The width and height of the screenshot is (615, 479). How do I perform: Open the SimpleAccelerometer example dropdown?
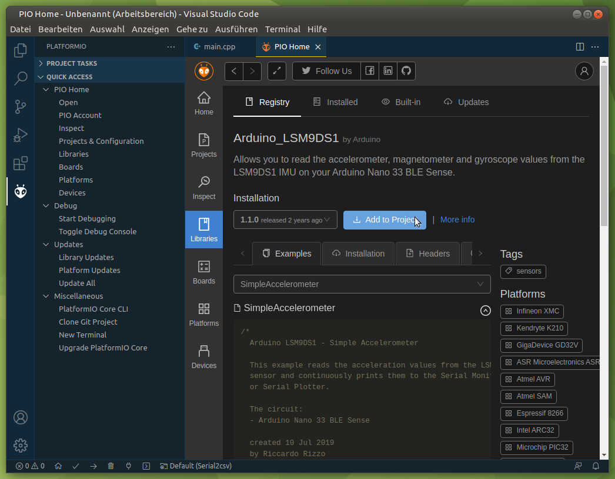pos(362,284)
